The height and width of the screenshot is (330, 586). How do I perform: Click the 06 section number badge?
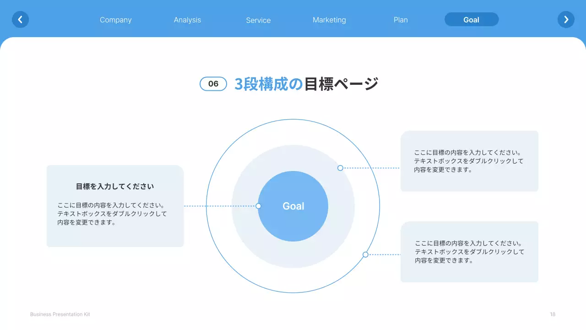coord(213,84)
